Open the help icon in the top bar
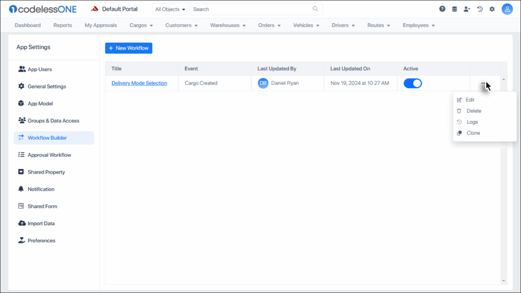The height and width of the screenshot is (293, 521). pyautogui.click(x=442, y=9)
